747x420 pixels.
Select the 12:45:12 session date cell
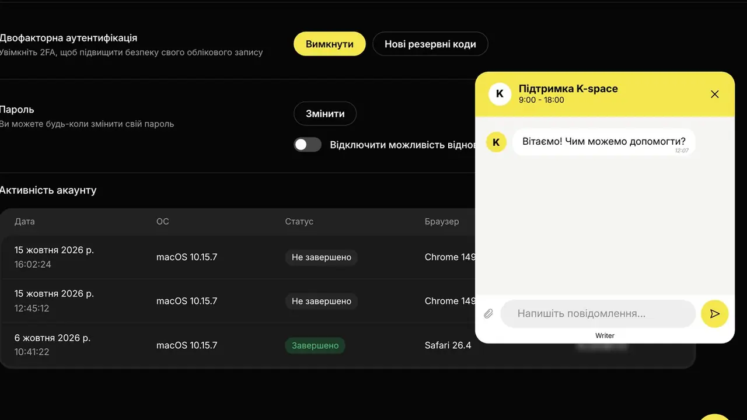point(54,301)
